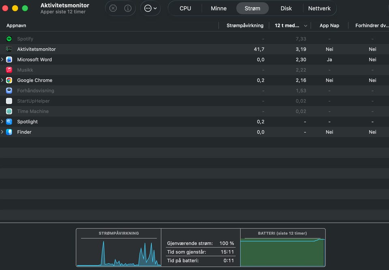Click the green battery level chart
The image size is (389, 270).
[282, 253]
